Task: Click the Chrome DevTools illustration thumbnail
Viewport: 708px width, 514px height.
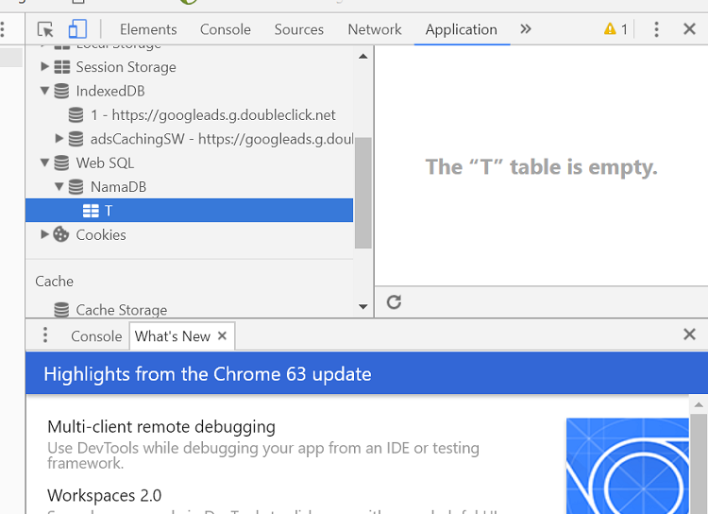Action: tap(628, 466)
